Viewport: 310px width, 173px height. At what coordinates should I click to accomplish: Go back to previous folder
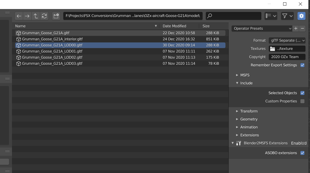(19, 16)
